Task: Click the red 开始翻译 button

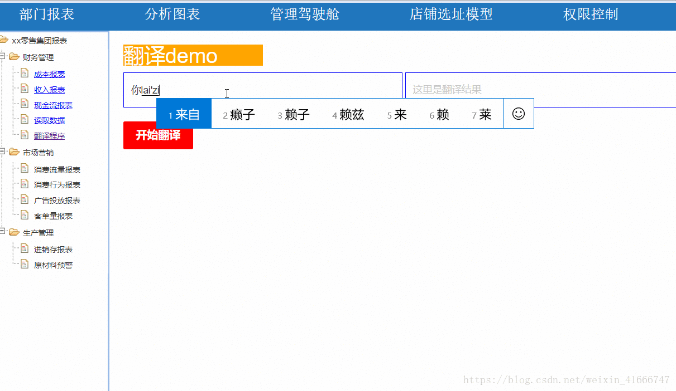Action: point(158,135)
